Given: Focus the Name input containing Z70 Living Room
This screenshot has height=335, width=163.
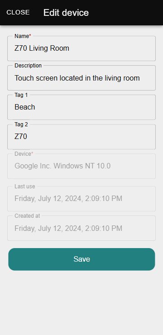Looking at the screenshot, I should [81, 48].
